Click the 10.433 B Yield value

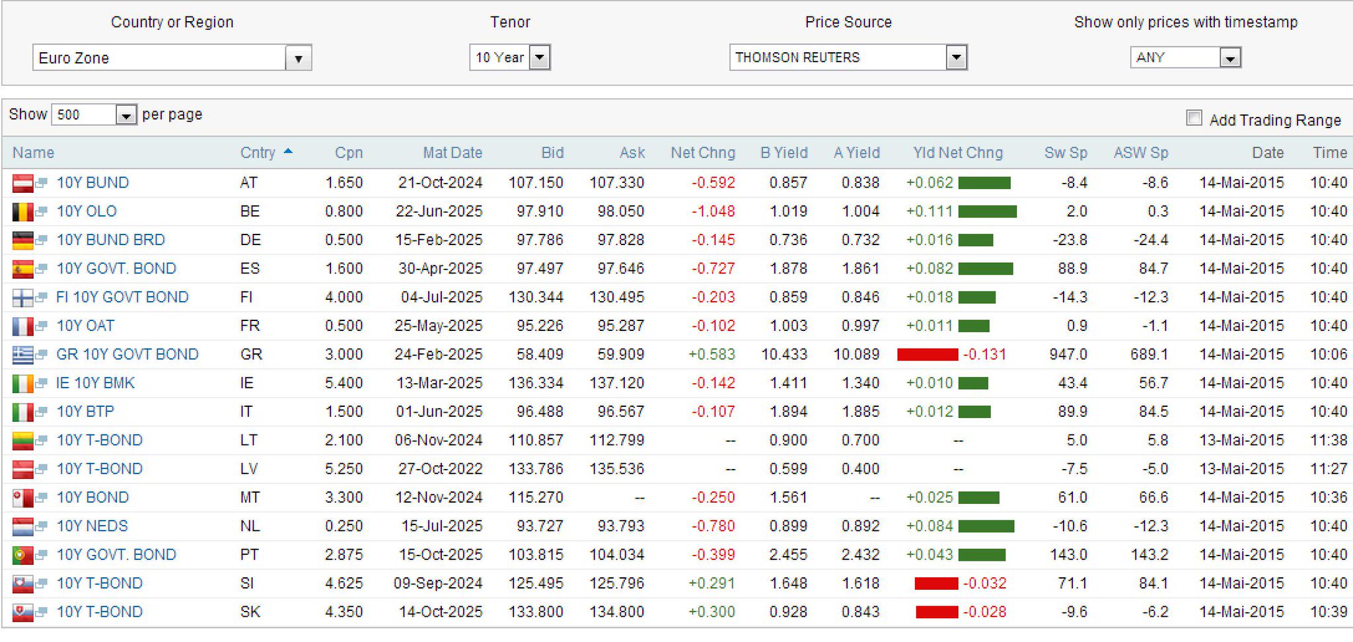784,355
